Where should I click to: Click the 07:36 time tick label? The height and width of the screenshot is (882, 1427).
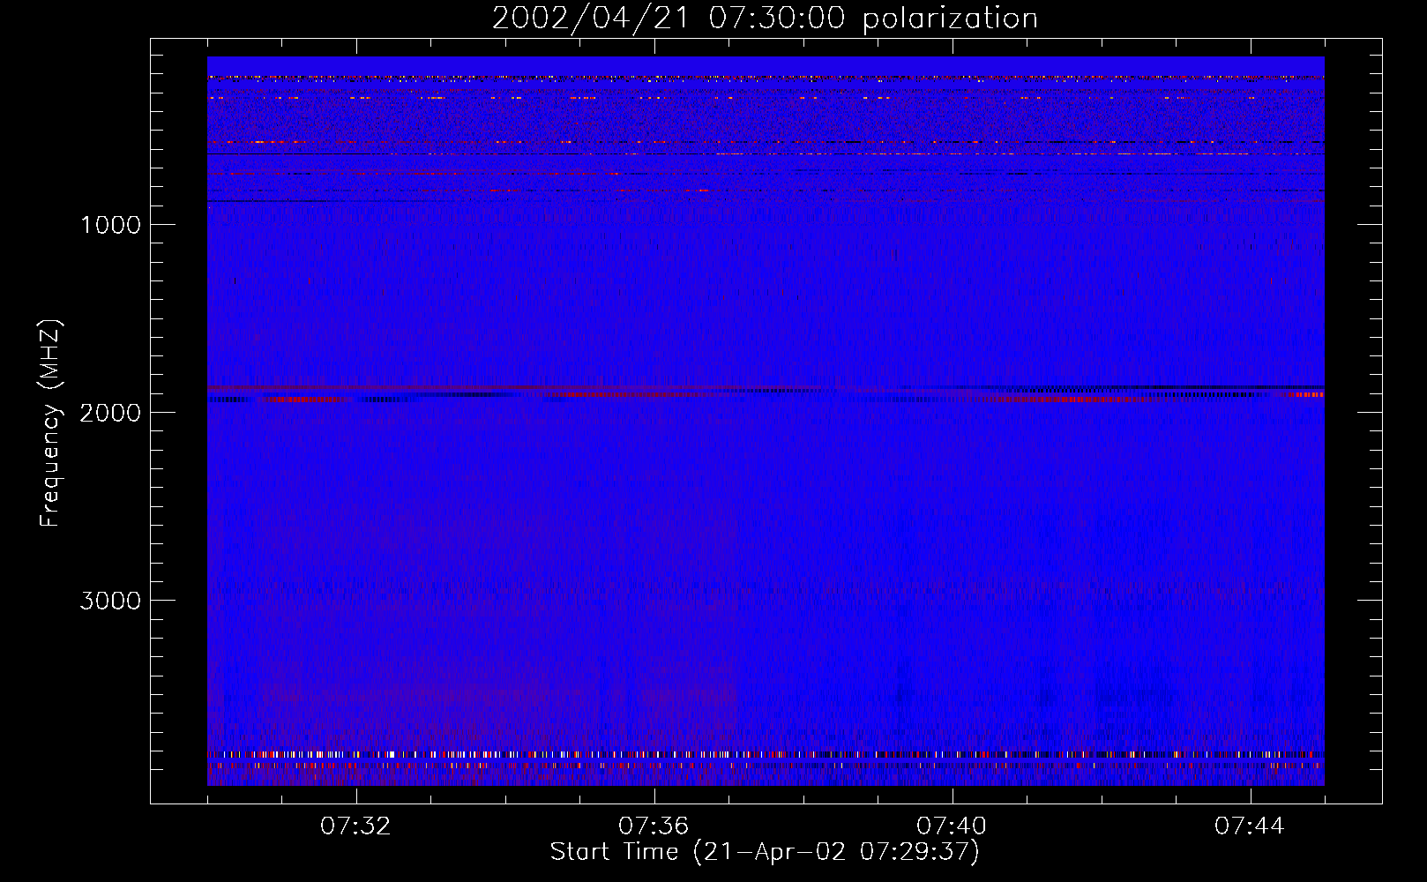654,826
